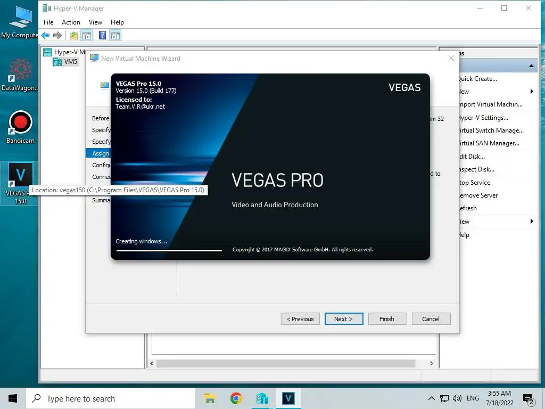
Task: Click the Up one level folder icon
Action: click(x=73, y=35)
